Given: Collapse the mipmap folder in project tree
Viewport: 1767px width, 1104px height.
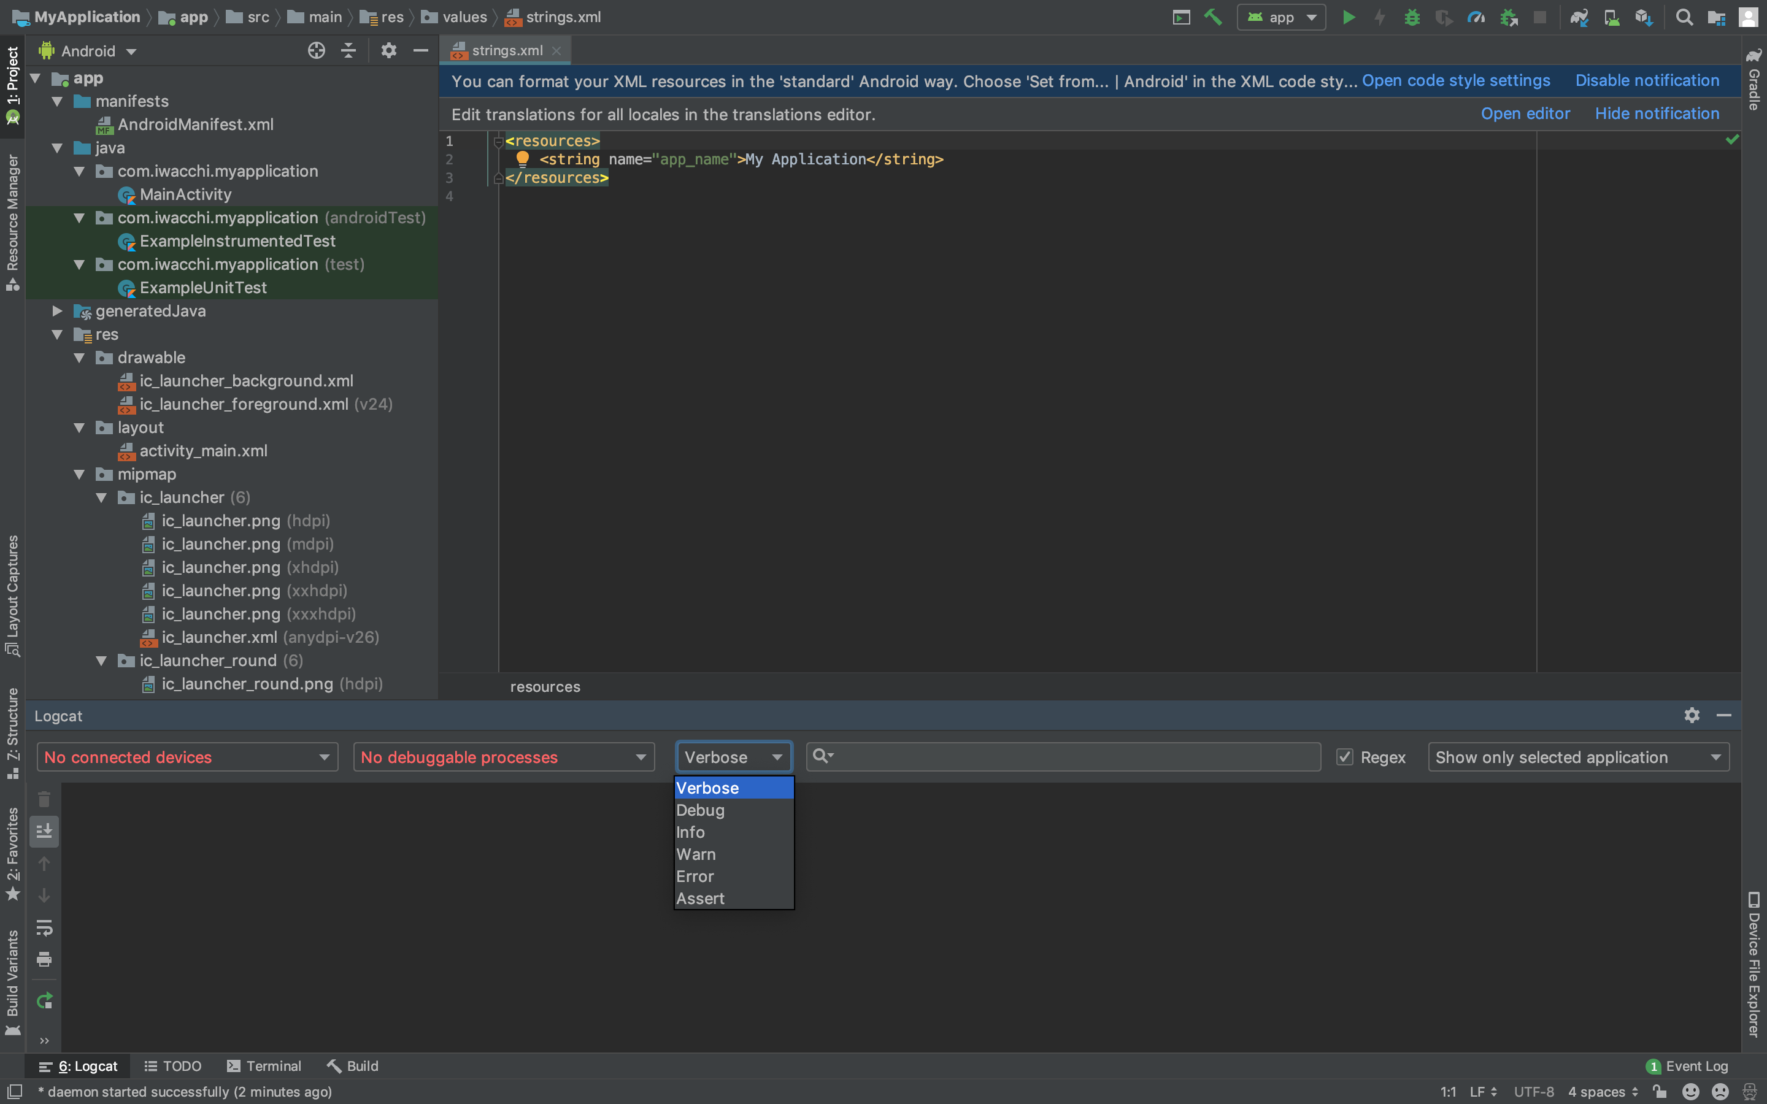Looking at the screenshot, I should (x=80, y=475).
